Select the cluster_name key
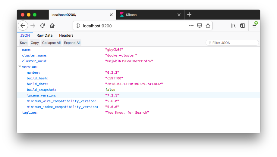The height and width of the screenshot is (157, 277). click(35, 55)
